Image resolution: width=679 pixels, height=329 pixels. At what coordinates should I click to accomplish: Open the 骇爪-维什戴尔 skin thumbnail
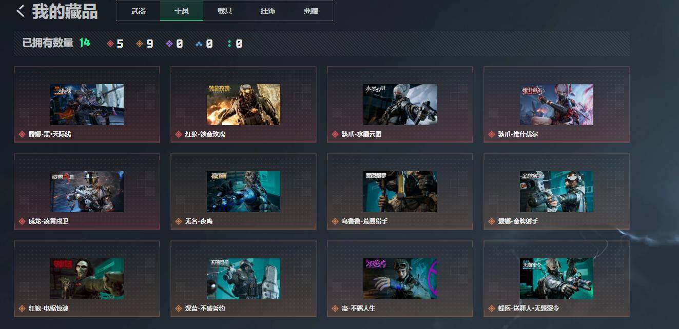point(556,105)
